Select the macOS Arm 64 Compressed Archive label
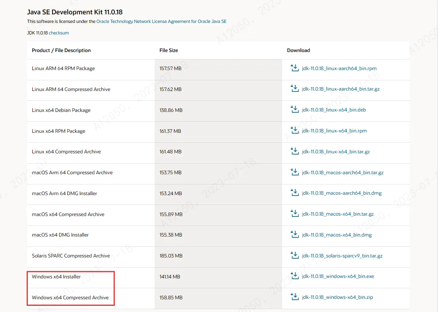 click(72, 173)
